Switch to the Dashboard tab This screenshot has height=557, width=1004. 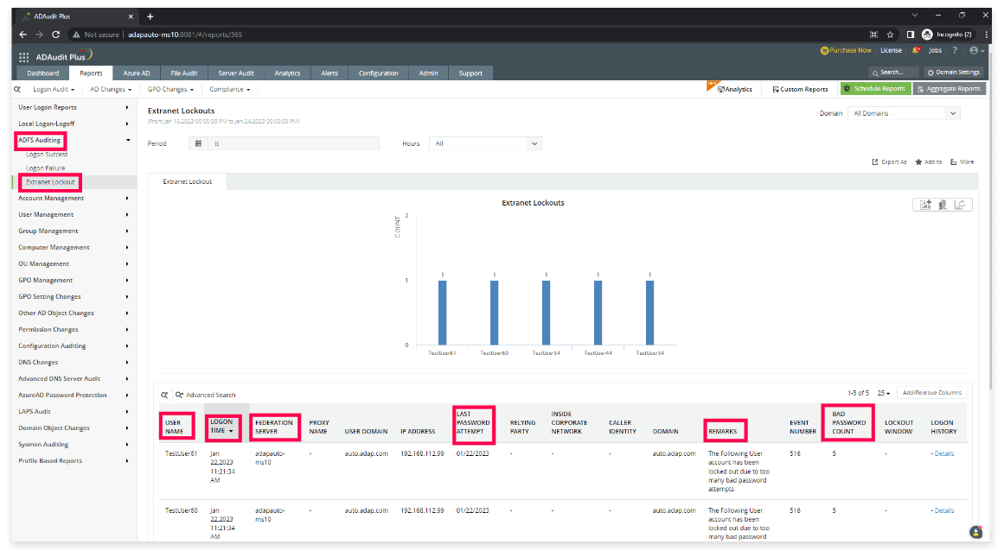(x=43, y=73)
